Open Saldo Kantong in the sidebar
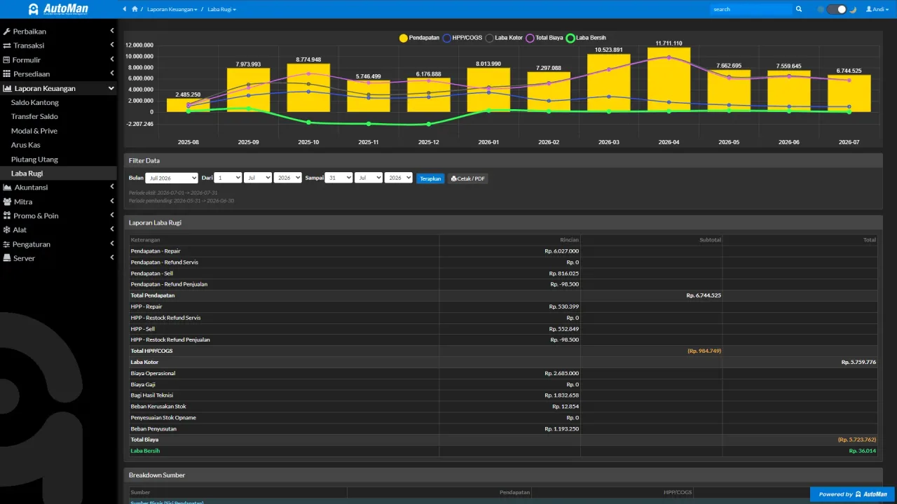The image size is (897, 504). click(x=35, y=102)
